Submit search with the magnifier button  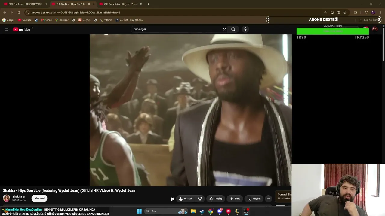(233, 29)
